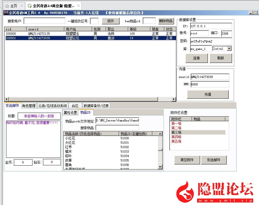Image resolution: width=259 pixels, height=205 pixels.
Task: Click the GM tool title bar app icon
Action: 6,12
